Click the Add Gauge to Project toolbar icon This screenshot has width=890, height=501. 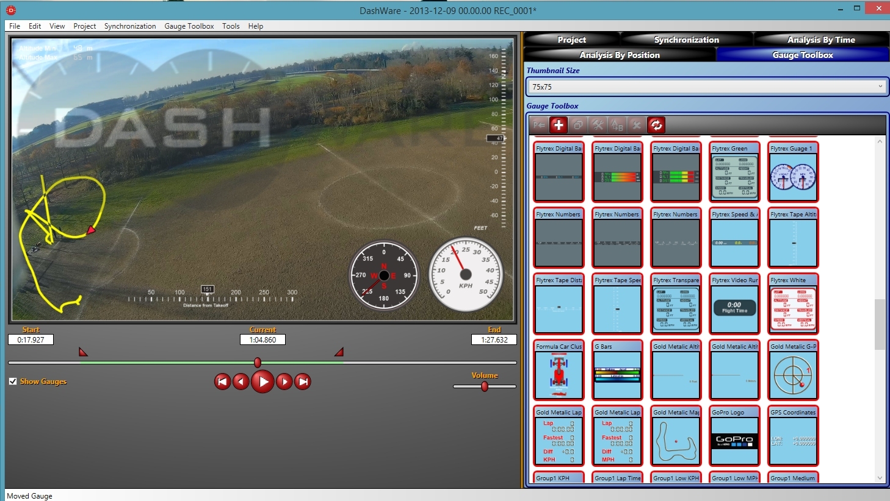tap(539, 125)
